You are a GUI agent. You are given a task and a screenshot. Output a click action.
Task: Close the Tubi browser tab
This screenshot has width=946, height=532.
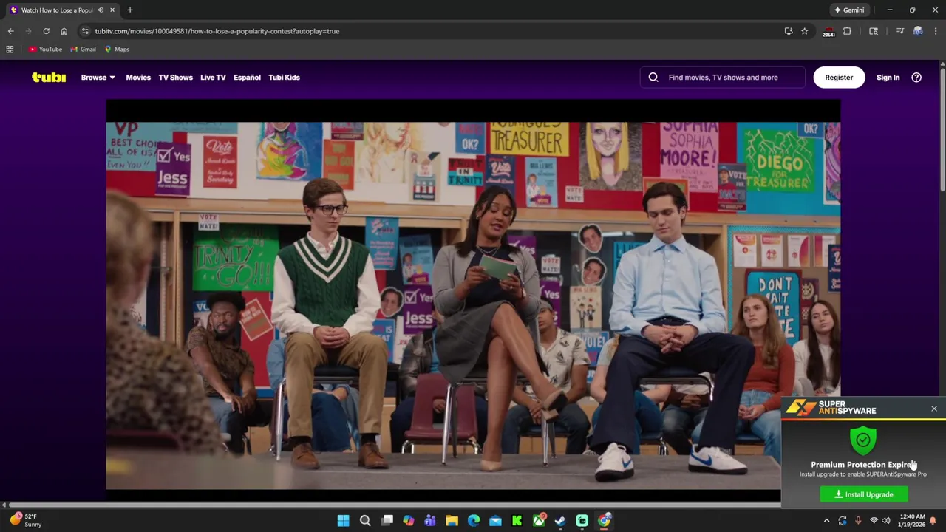[x=112, y=10]
